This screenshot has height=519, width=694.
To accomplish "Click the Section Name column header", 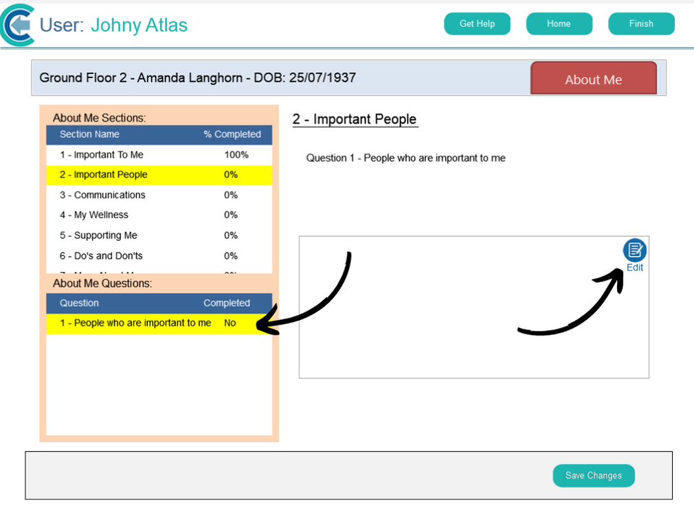I will (x=89, y=135).
